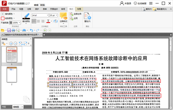173x110 pixels.
Task: Click the blue scanner icon
Action: pyautogui.click(x=24, y=30)
